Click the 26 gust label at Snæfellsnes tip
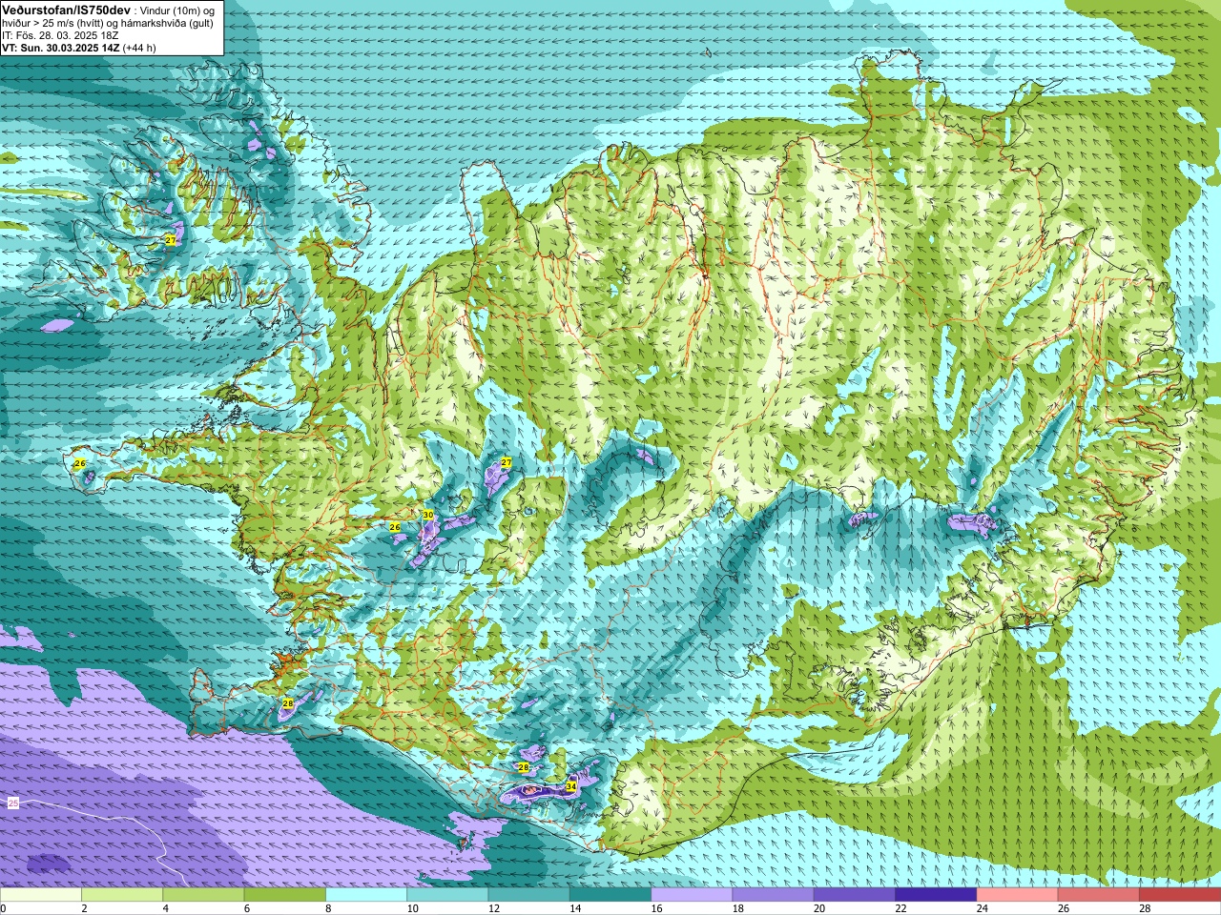 click(80, 463)
